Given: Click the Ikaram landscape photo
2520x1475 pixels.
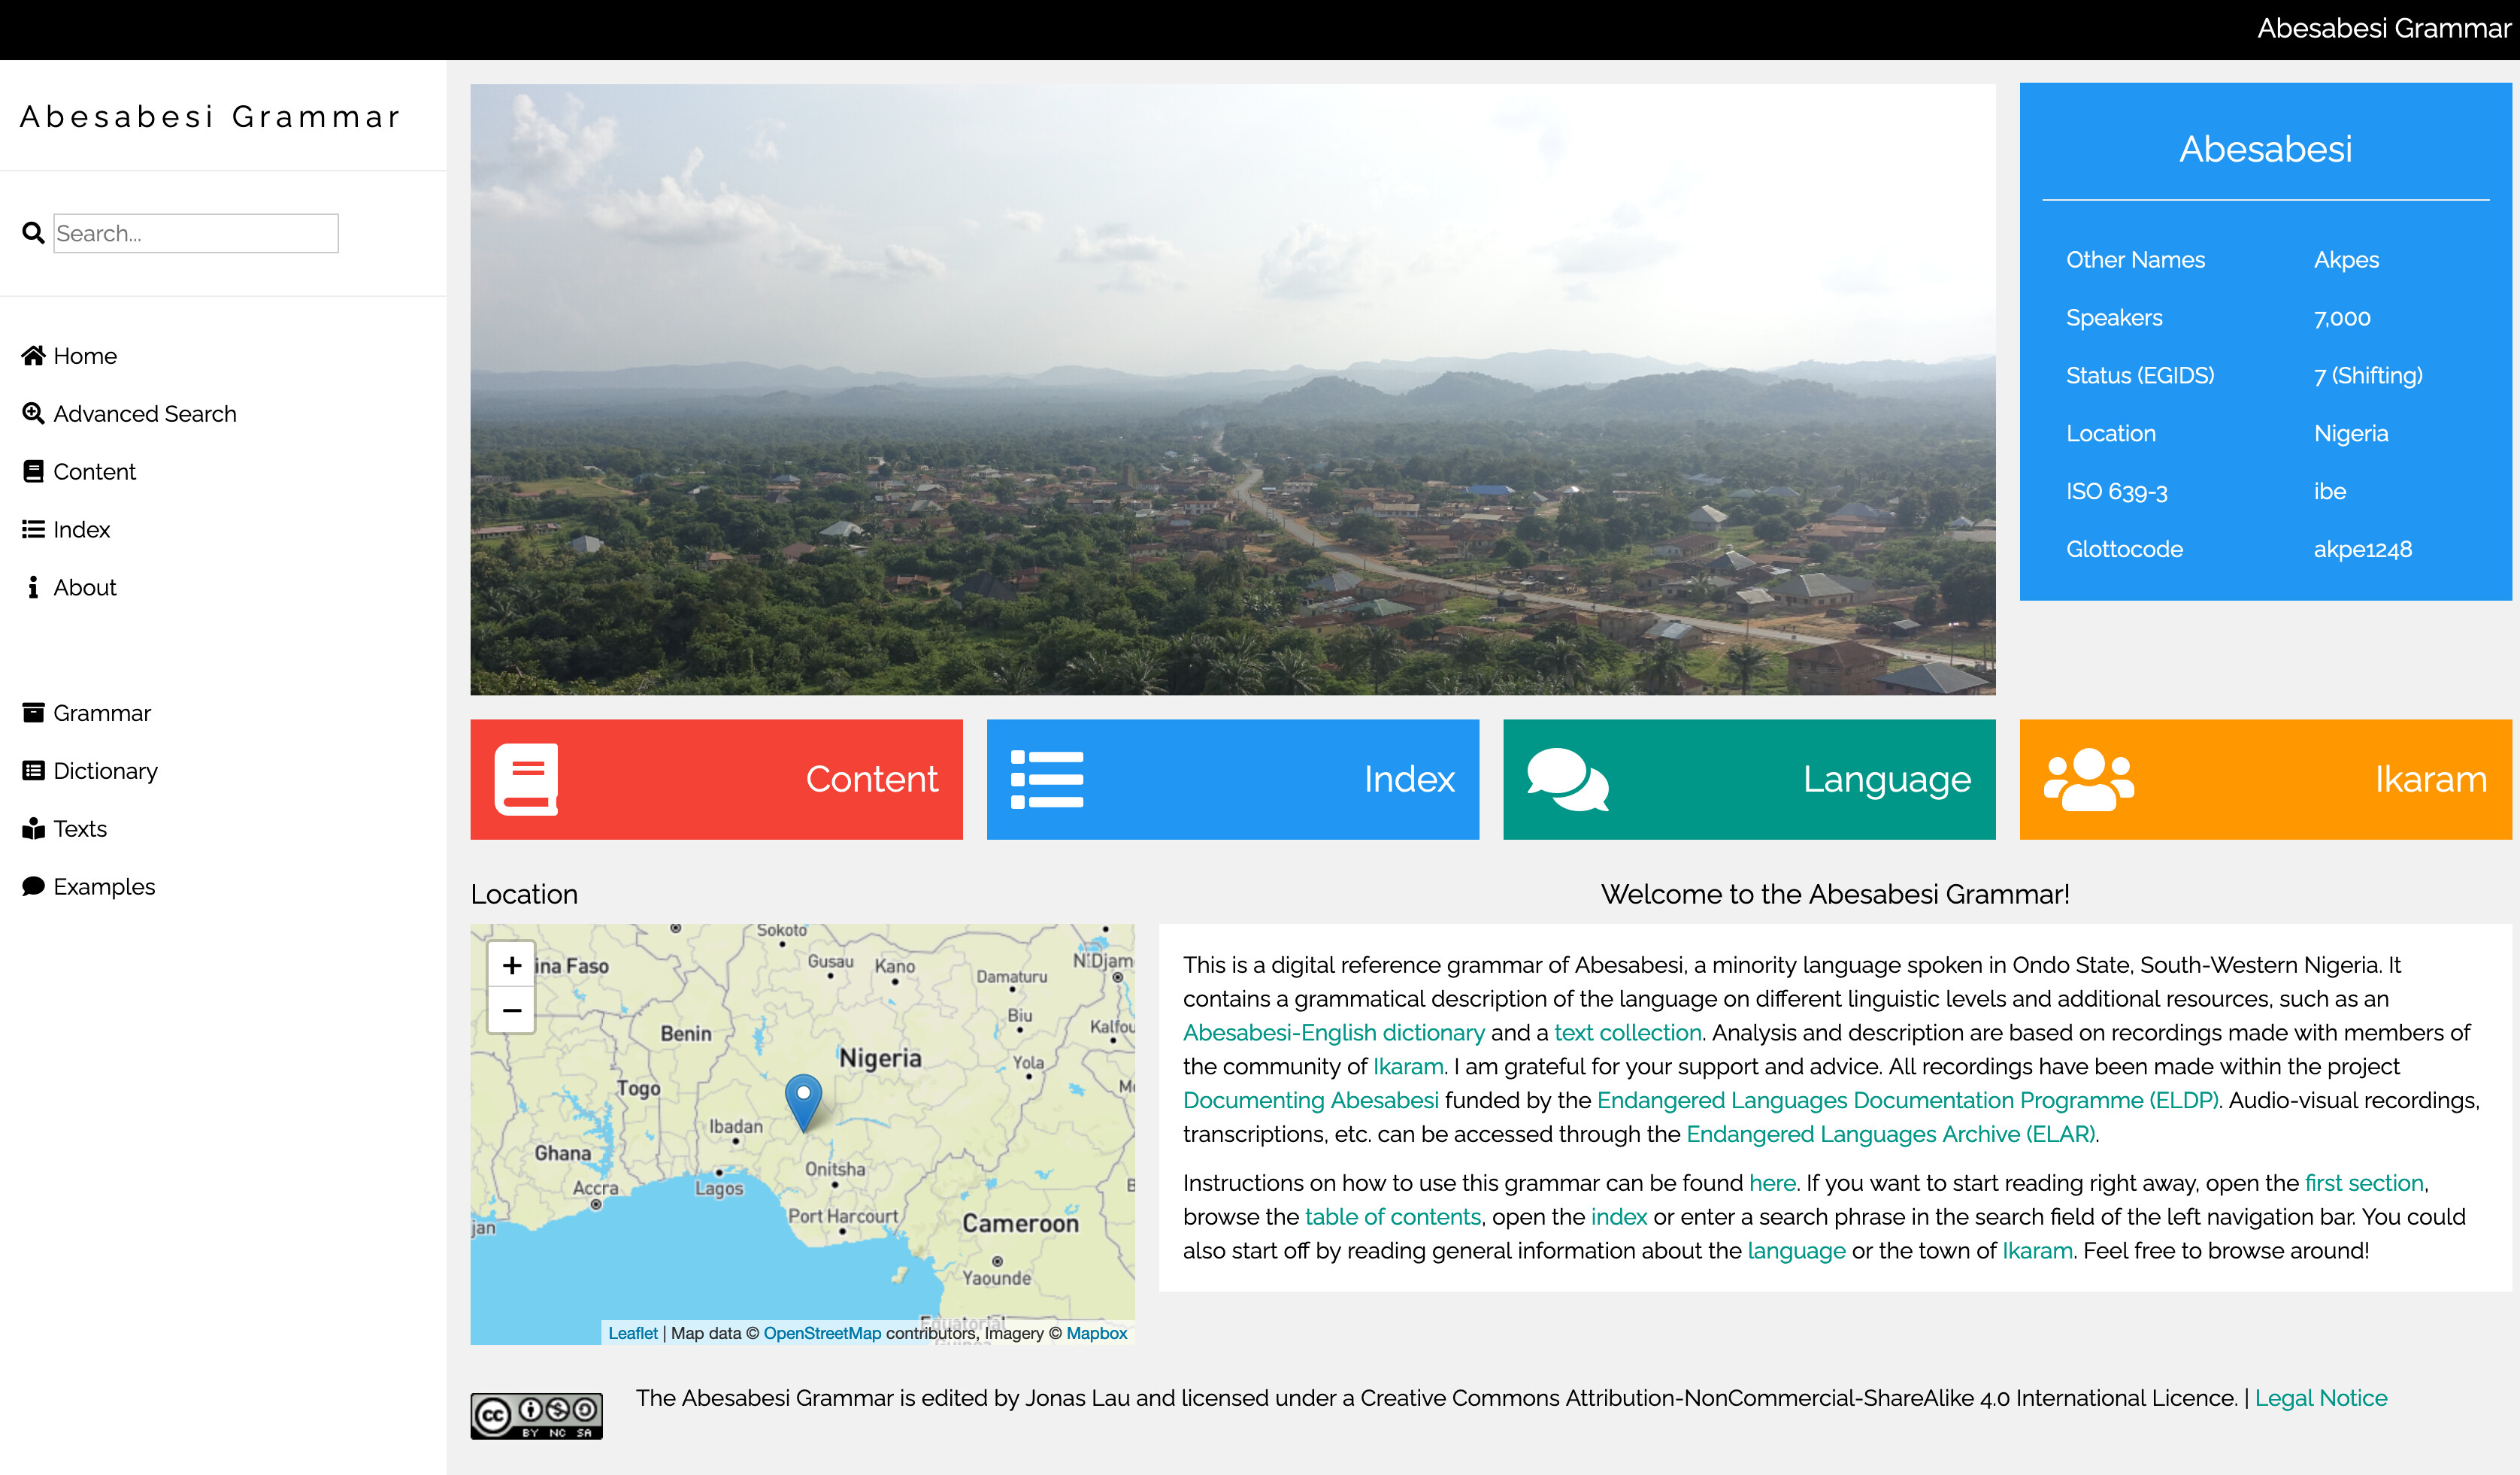Looking at the screenshot, I should point(1233,390).
